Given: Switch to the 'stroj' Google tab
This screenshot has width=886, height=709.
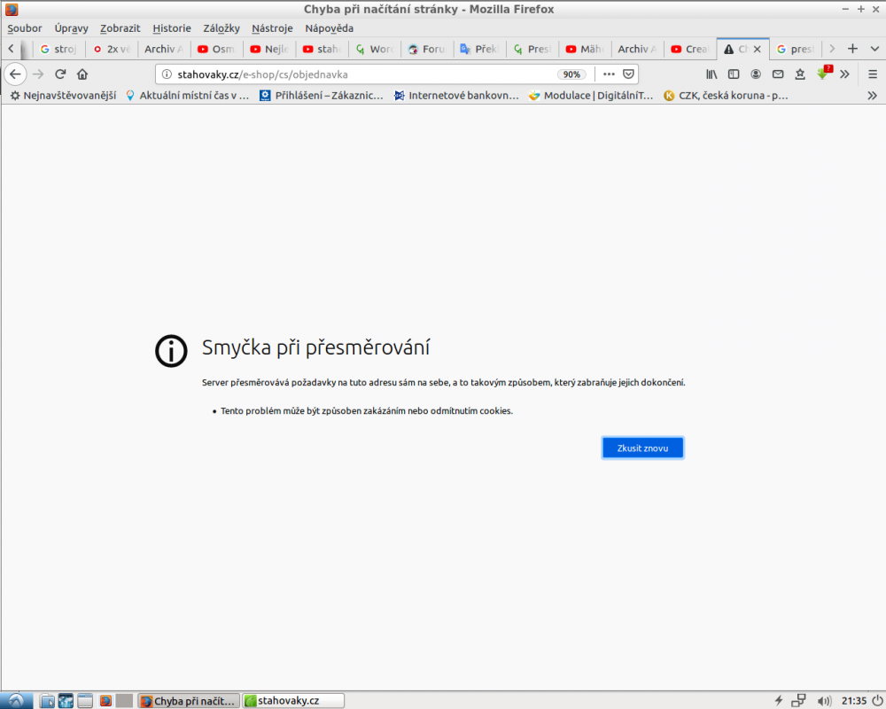Looking at the screenshot, I should [x=58, y=50].
